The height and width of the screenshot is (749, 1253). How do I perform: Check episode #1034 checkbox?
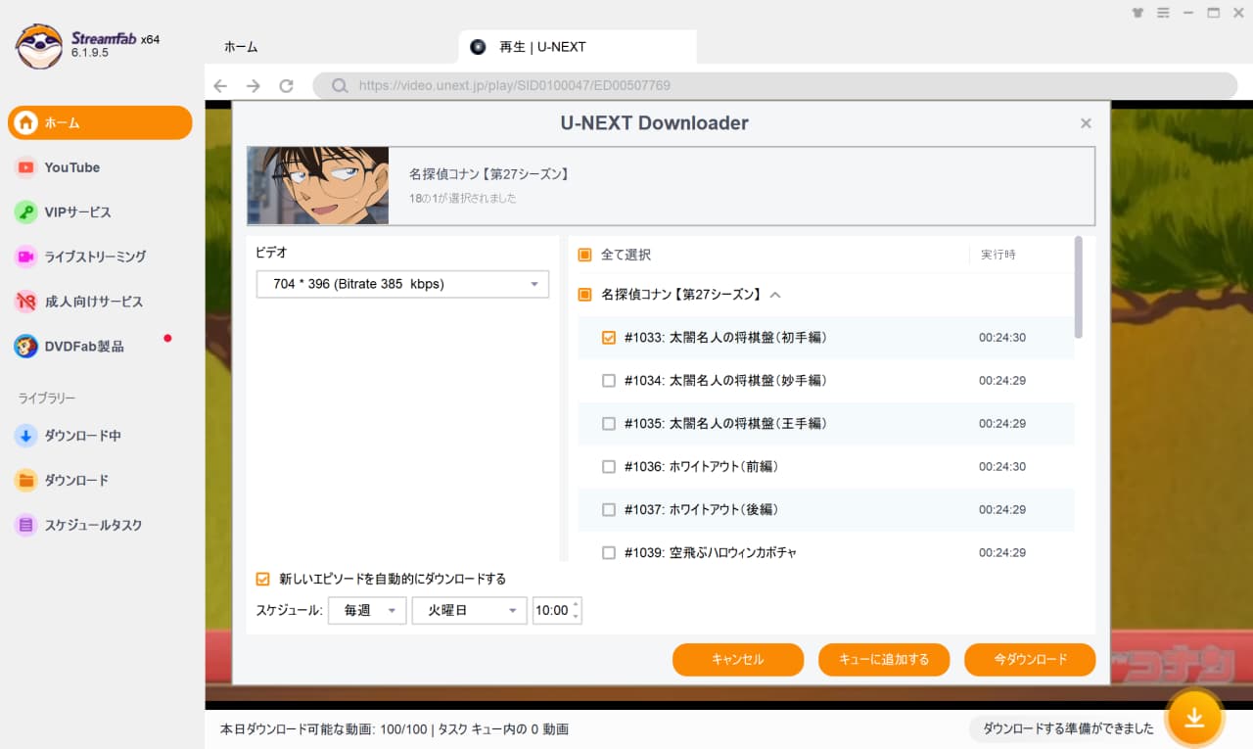(x=609, y=381)
